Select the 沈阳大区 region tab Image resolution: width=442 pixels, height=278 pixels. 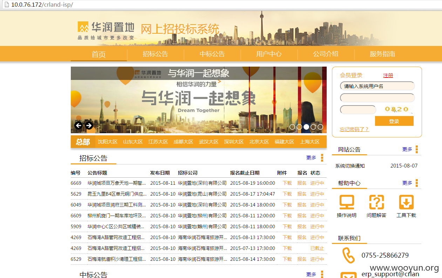pos(108,142)
